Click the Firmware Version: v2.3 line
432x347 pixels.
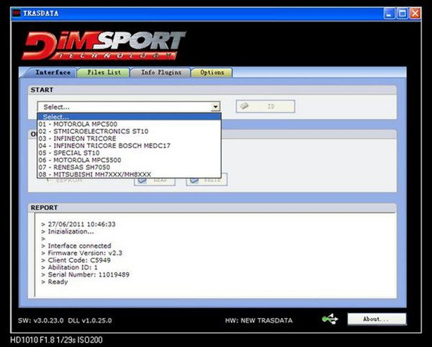85,253
